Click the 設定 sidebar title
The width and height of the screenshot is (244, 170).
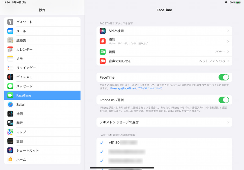click(x=42, y=10)
